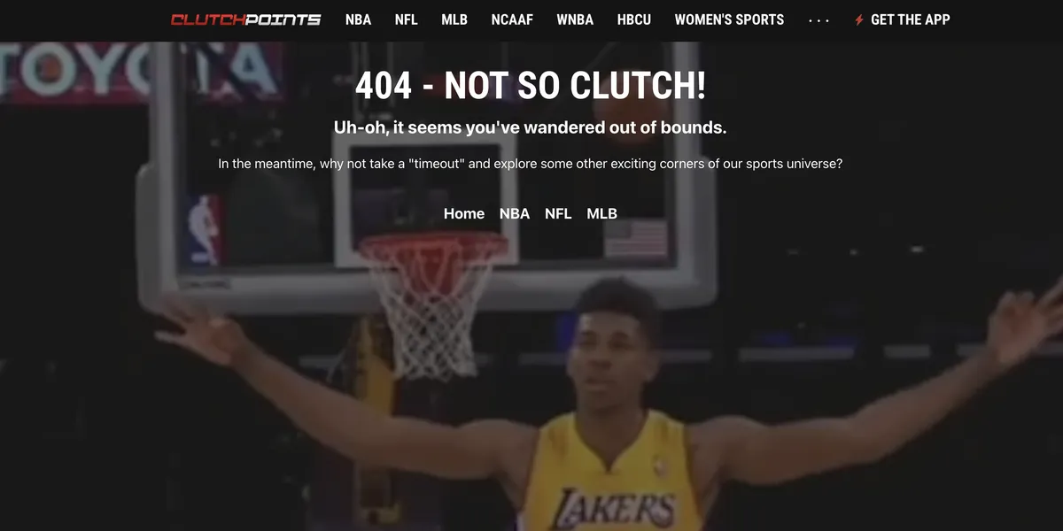The width and height of the screenshot is (1063, 531).
Task: Choose the NFL link below the timeout text
Action: 558,213
